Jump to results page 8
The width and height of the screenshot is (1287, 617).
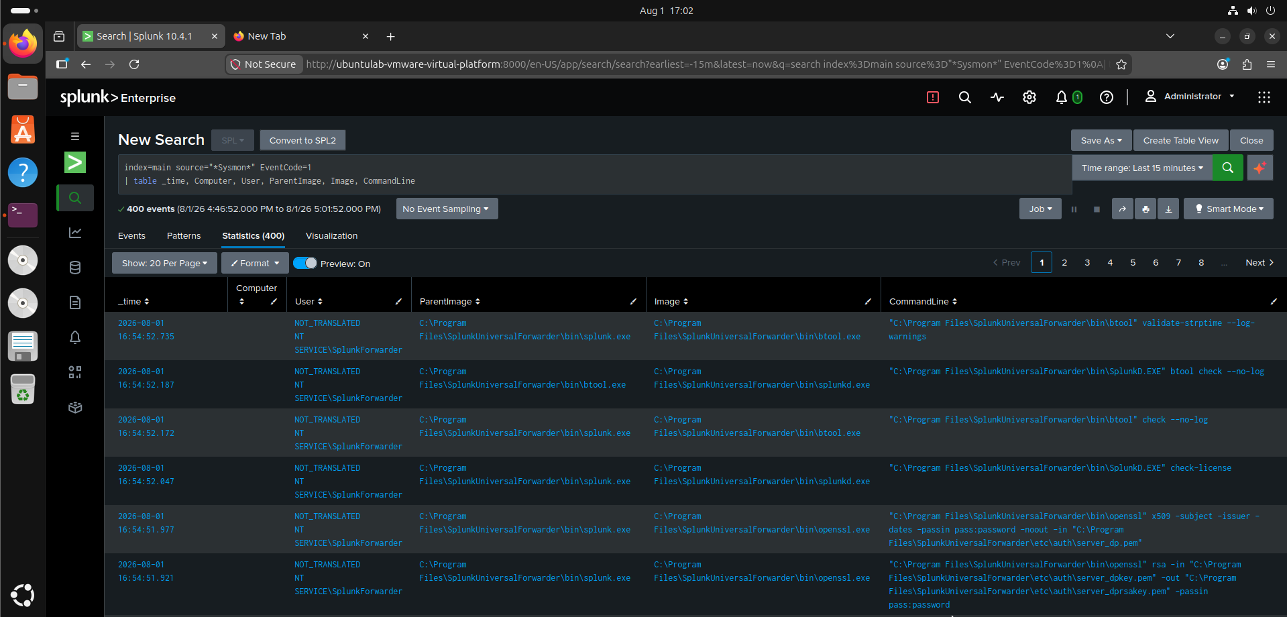(x=1201, y=263)
